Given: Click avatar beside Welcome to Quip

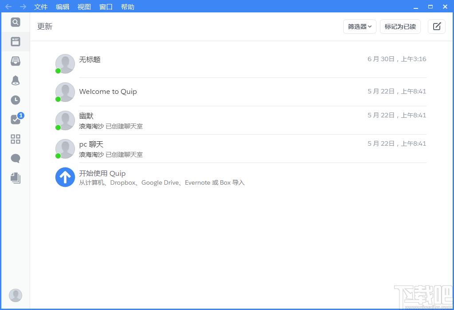Looking at the screenshot, I should point(65,92).
